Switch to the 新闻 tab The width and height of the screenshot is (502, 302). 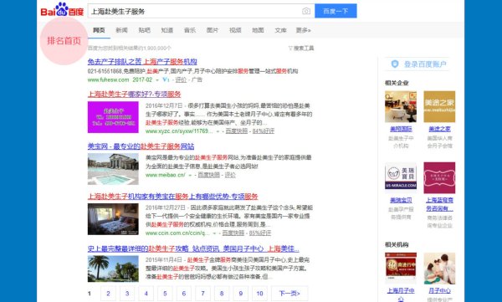tap(121, 30)
